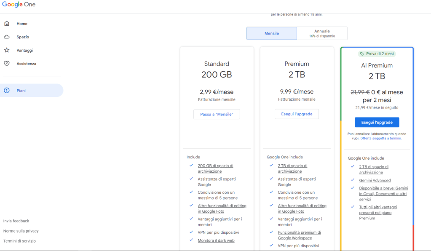Click the Google One logo
Image resolution: width=431 pixels, height=251 pixels.
[19, 5]
